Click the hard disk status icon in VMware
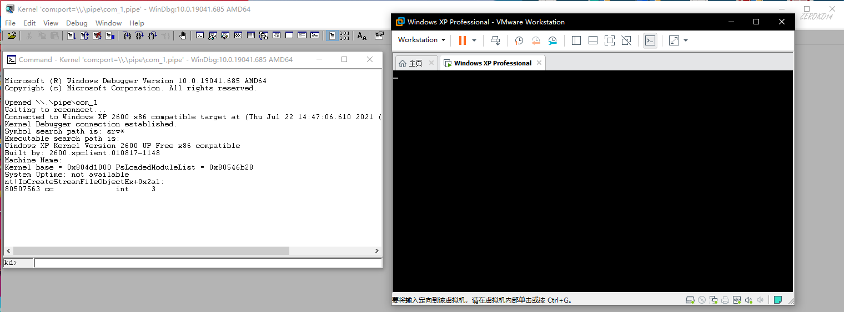Image resolution: width=844 pixels, height=312 pixels. [690, 300]
